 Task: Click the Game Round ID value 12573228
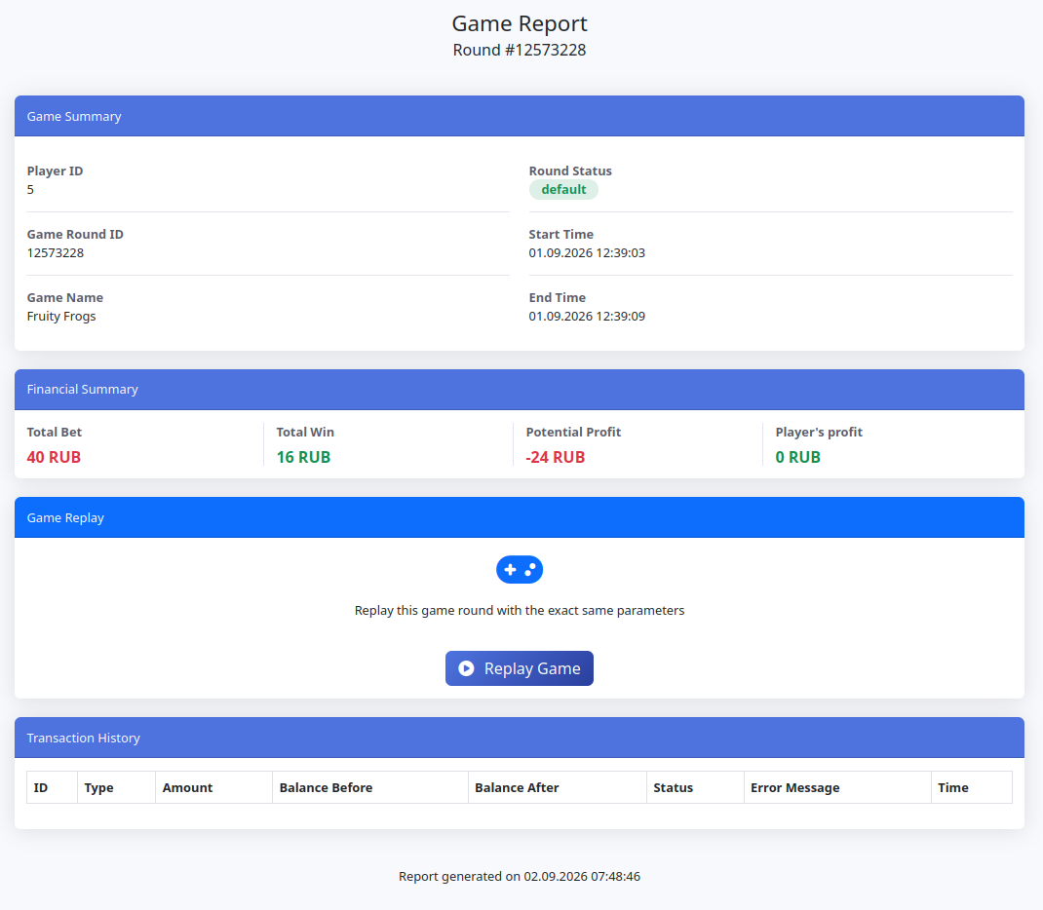coord(56,252)
